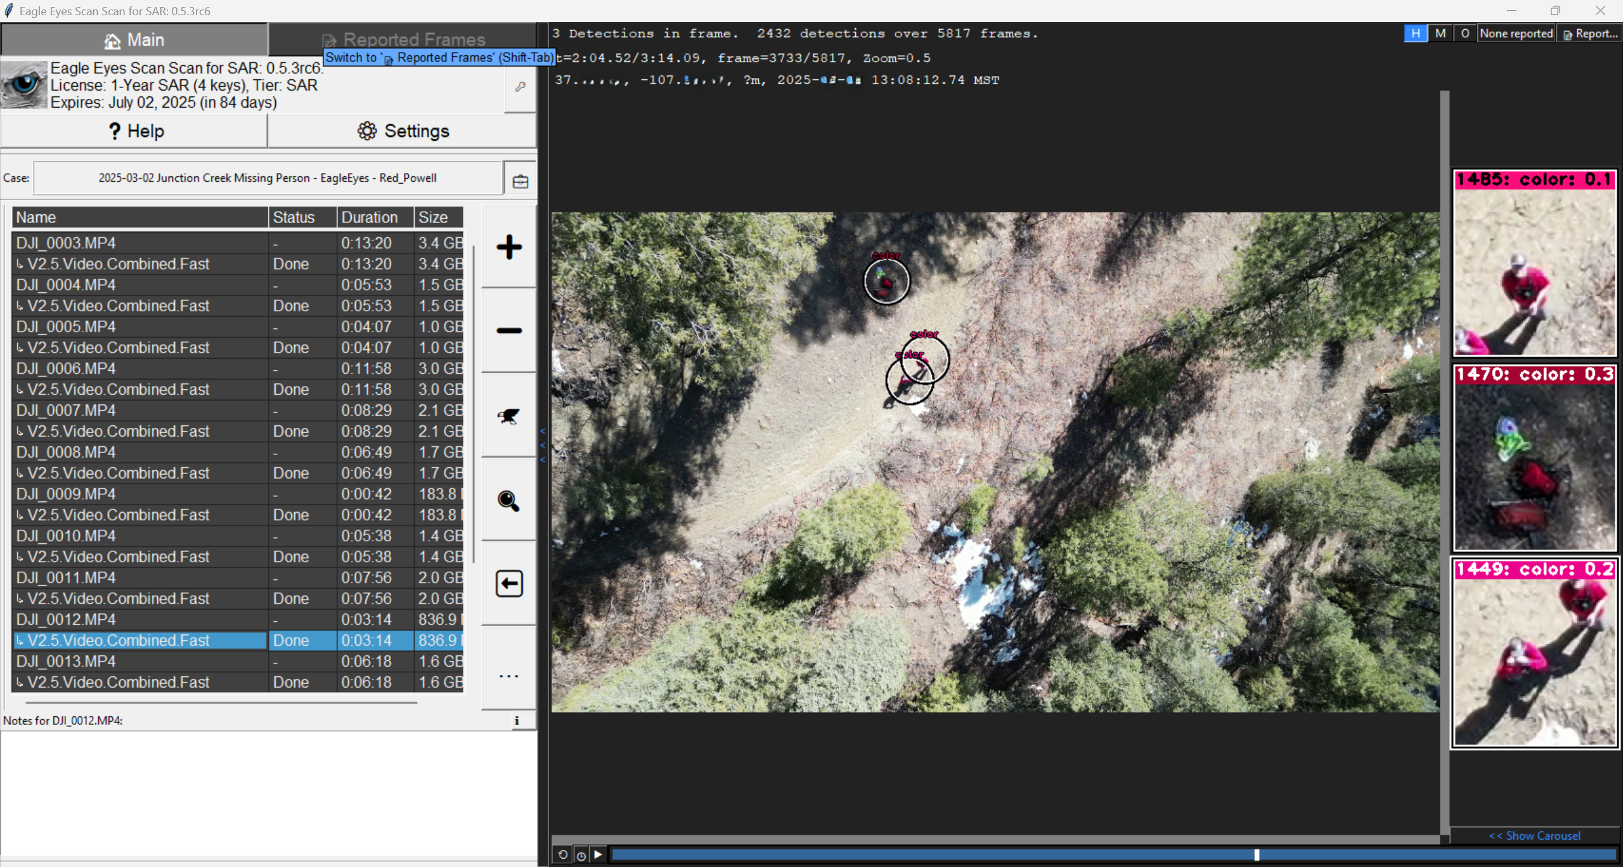1623x867 pixels.
Task: Select the DJI_0003.MP4 row
Action: [238, 243]
